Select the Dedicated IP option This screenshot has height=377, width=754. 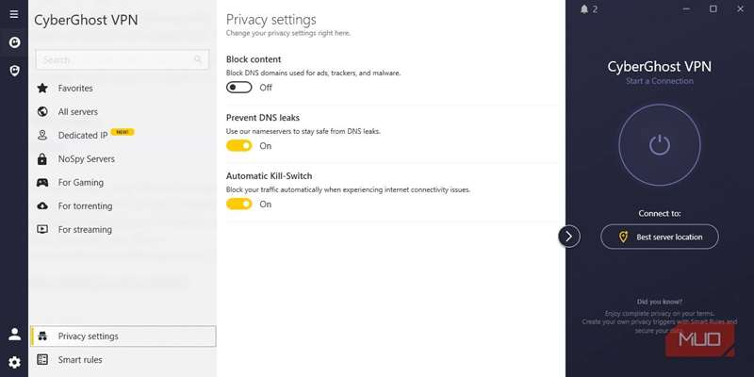[83, 136]
